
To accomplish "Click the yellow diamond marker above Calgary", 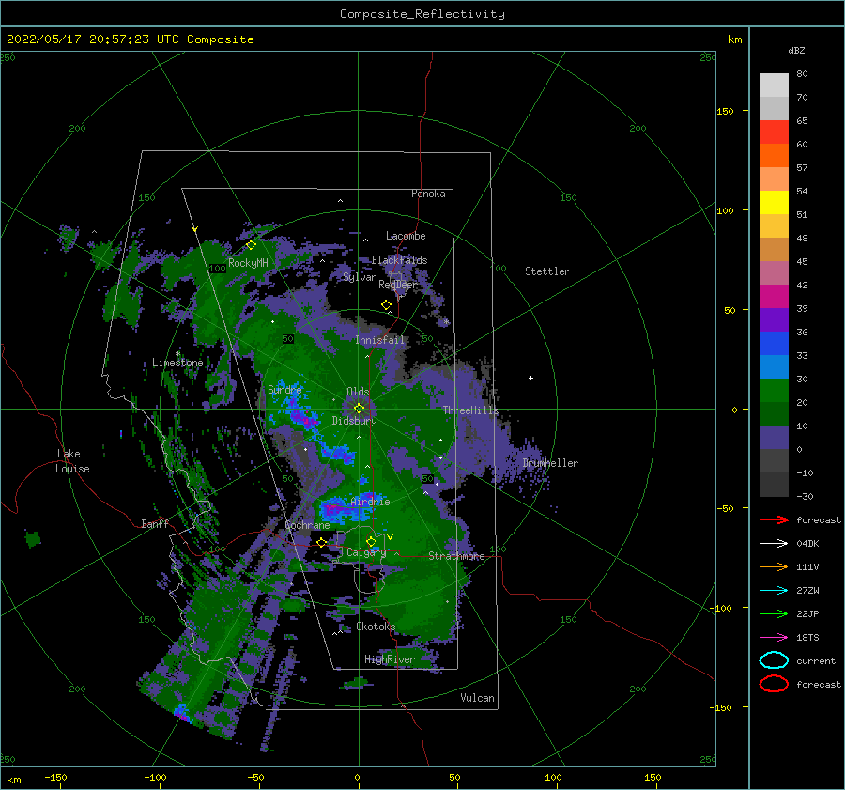I will pyautogui.click(x=371, y=541).
